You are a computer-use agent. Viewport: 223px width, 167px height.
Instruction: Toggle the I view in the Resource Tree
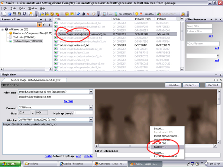click(49, 25)
